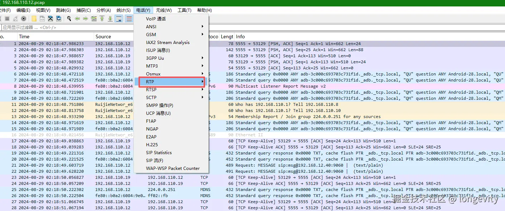The width and height of the screenshot is (505, 211).
Task: Select packet 11 Who has 192.168.110.1 row
Action: 252,104
